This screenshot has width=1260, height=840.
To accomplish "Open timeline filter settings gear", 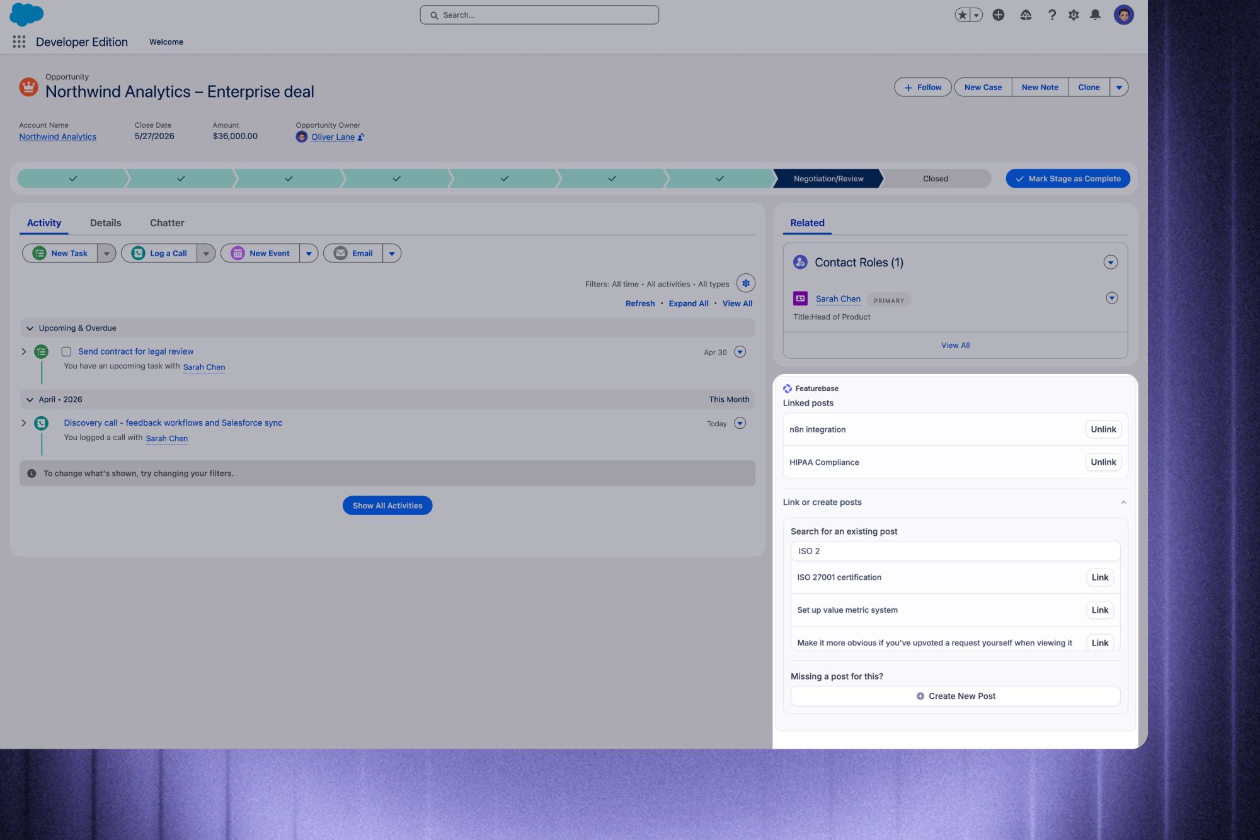I will pyautogui.click(x=746, y=283).
